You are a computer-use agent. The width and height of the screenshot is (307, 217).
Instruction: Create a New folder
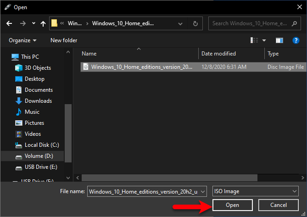coord(64,40)
